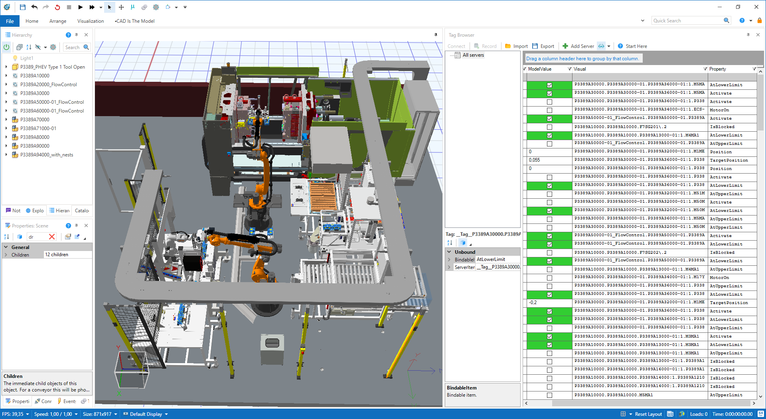This screenshot has width=766, height=419.
Task: Click the green power icon in Hierarchy
Action: (x=7, y=47)
